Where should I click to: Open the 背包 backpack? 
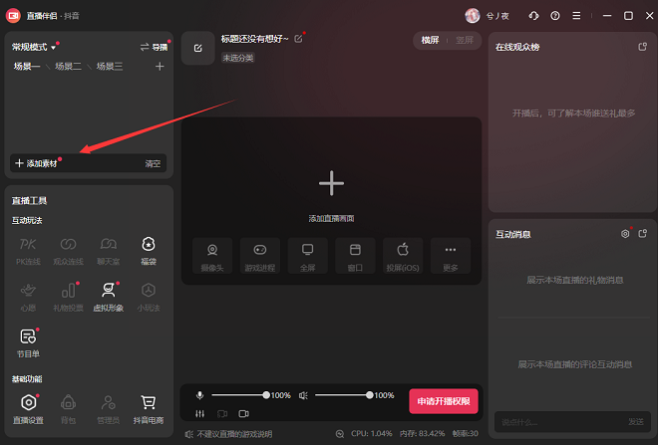coord(68,409)
